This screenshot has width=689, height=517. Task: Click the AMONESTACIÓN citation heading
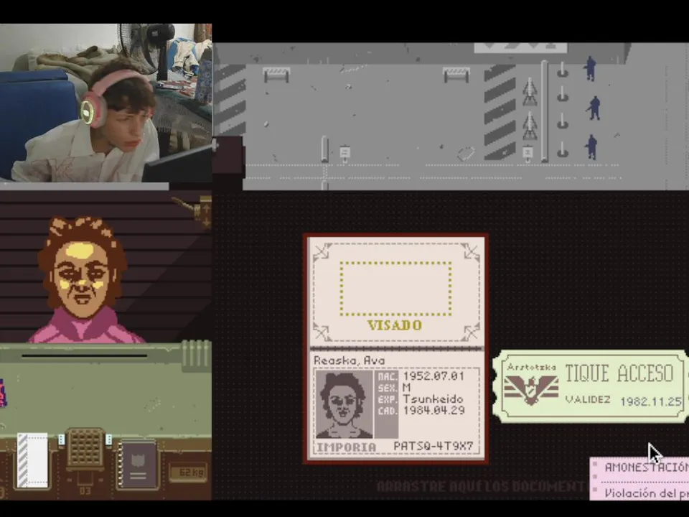[647, 467]
